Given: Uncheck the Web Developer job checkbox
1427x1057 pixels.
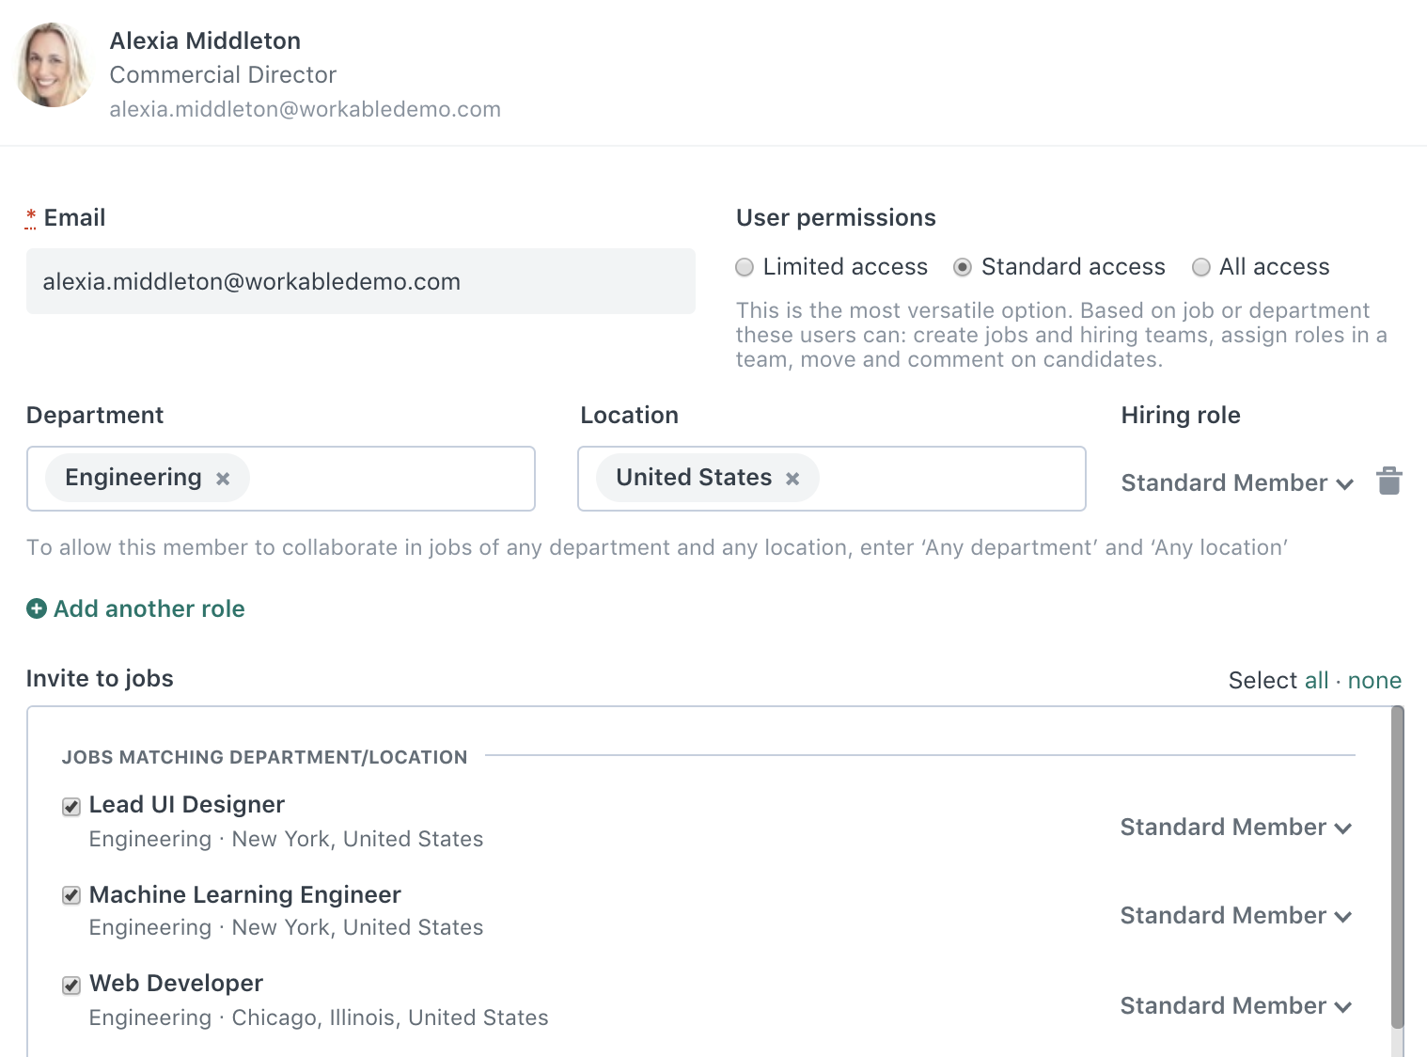Looking at the screenshot, I should coord(71,985).
